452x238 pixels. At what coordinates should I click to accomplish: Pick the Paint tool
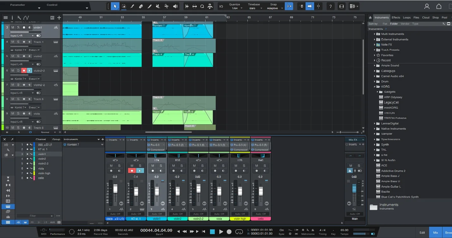point(150,6)
